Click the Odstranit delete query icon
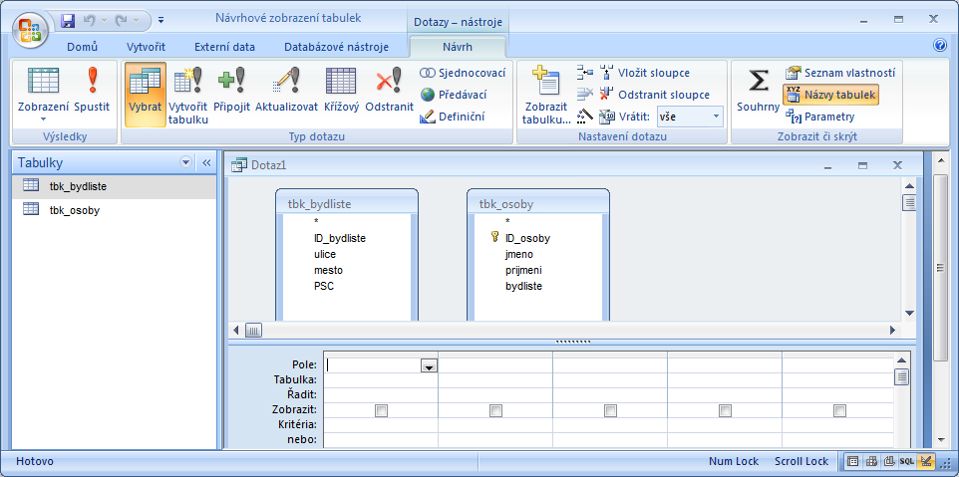The image size is (959, 477). [x=388, y=90]
